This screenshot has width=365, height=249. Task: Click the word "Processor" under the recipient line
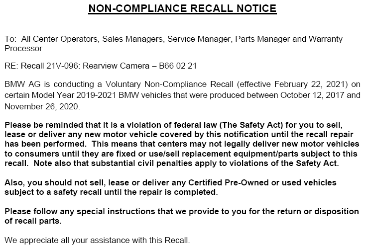23,49
